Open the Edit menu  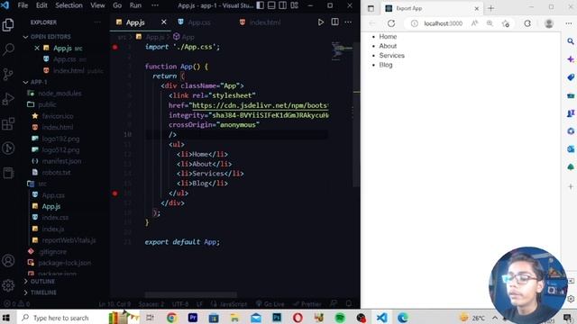[x=41, y=5]
